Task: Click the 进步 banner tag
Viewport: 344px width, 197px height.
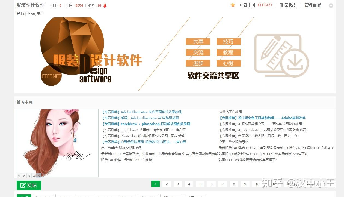Action: click(198, 63)
